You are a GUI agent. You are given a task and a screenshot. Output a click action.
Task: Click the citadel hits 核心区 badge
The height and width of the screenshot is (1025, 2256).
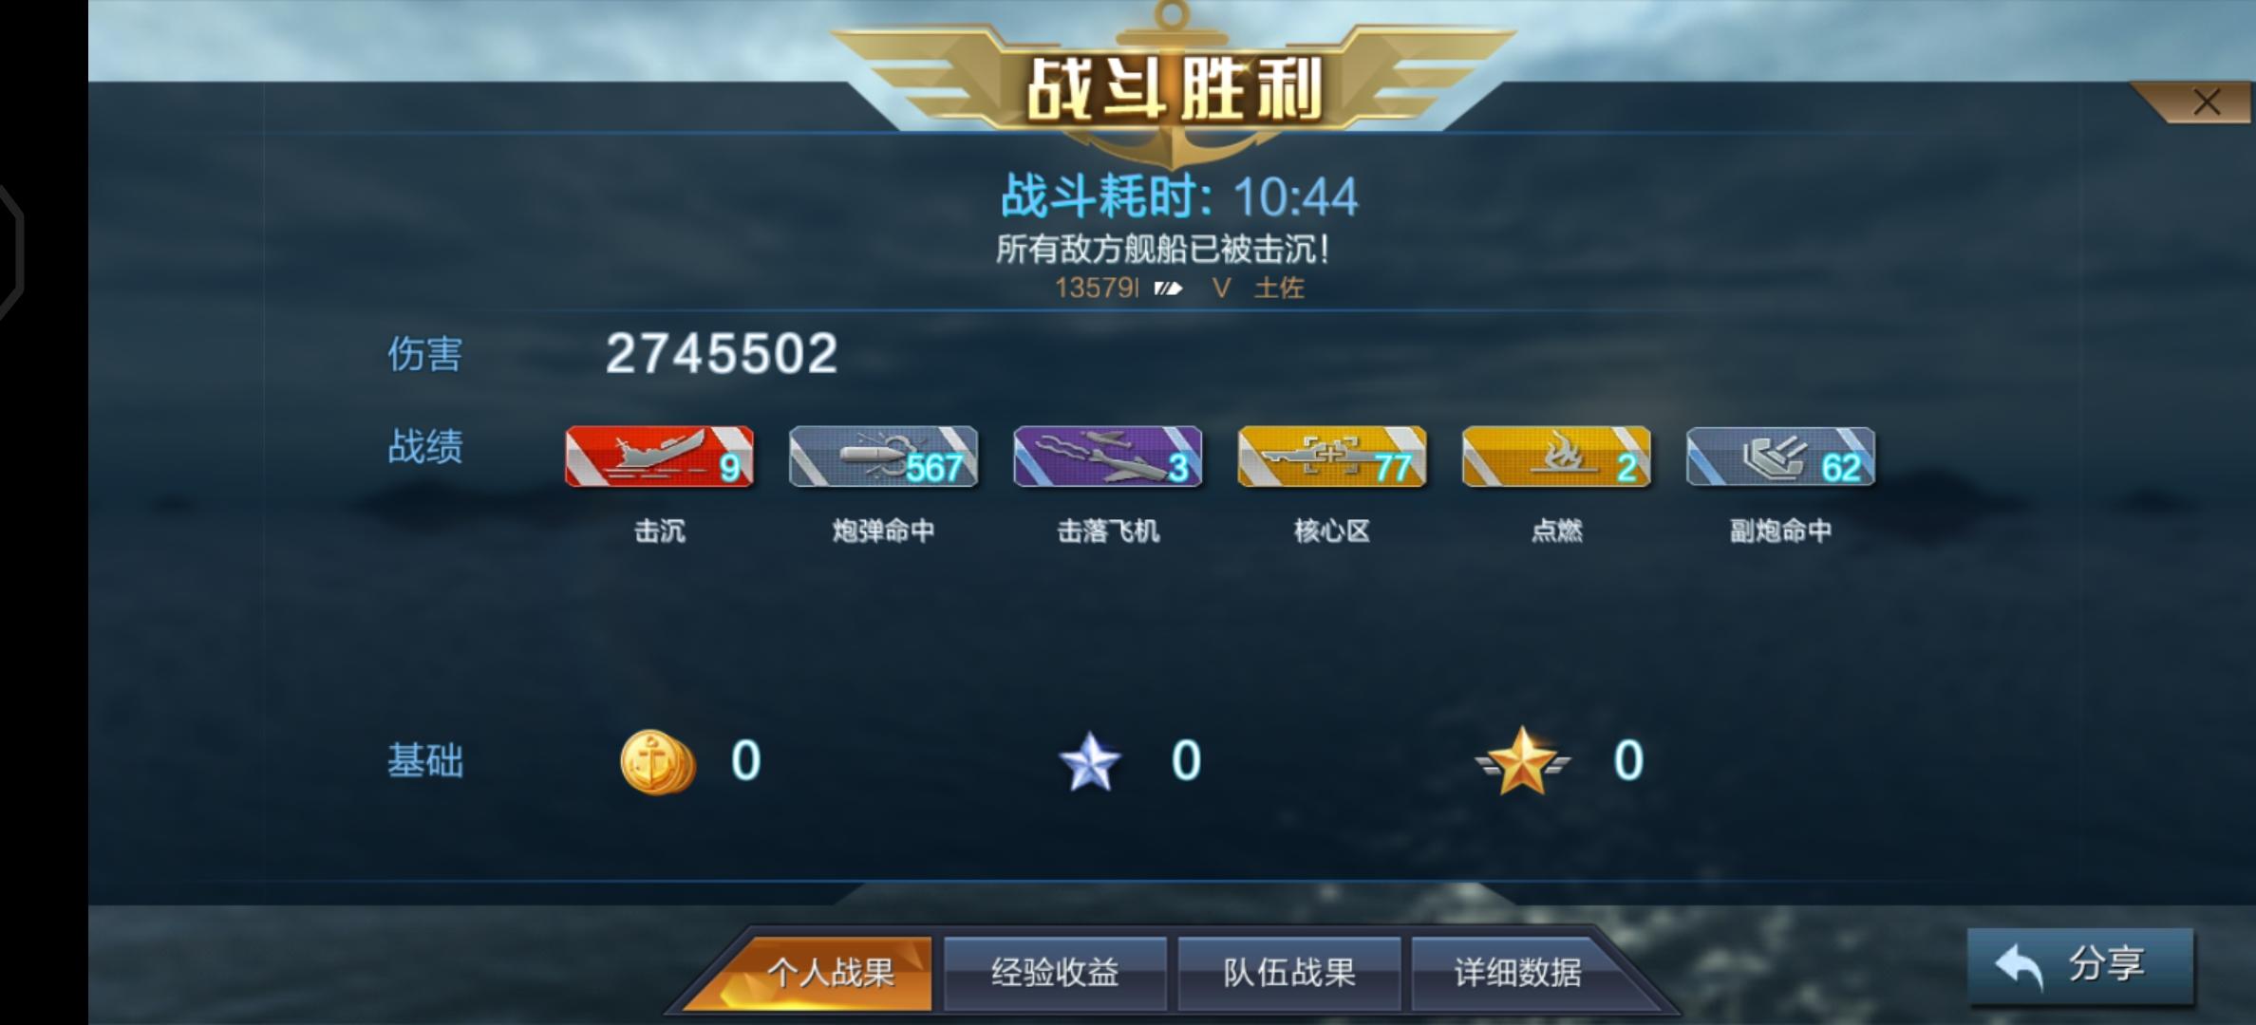[x=1331, y=457]
